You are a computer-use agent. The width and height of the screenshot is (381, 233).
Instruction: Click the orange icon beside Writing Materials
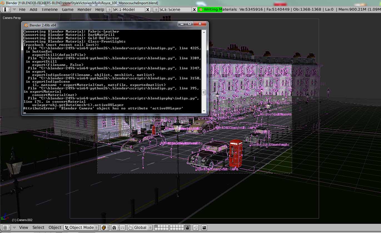201,9
